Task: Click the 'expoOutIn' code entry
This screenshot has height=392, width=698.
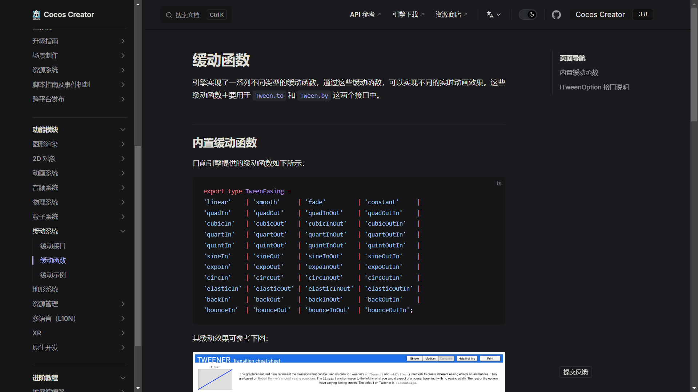Action: point(384,267)
